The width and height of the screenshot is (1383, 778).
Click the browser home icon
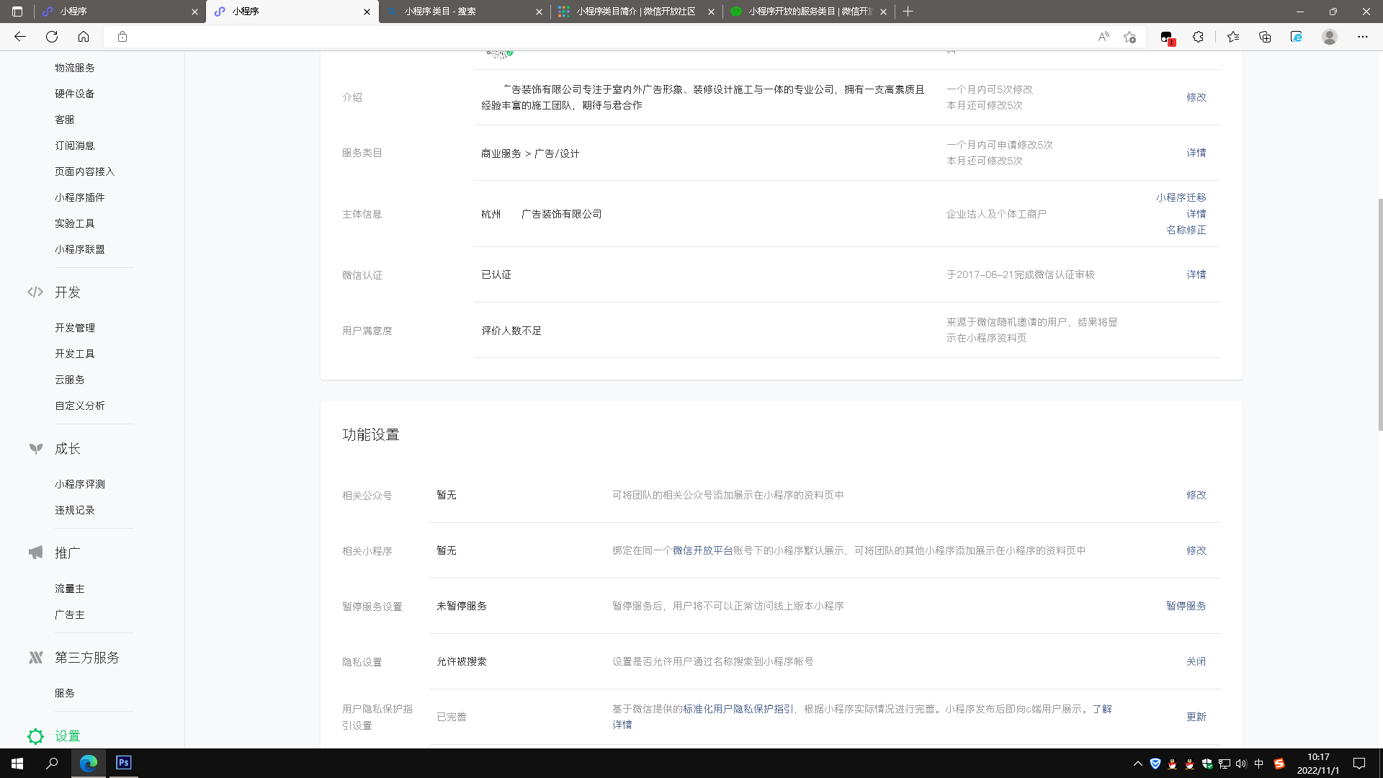(84, 37)
